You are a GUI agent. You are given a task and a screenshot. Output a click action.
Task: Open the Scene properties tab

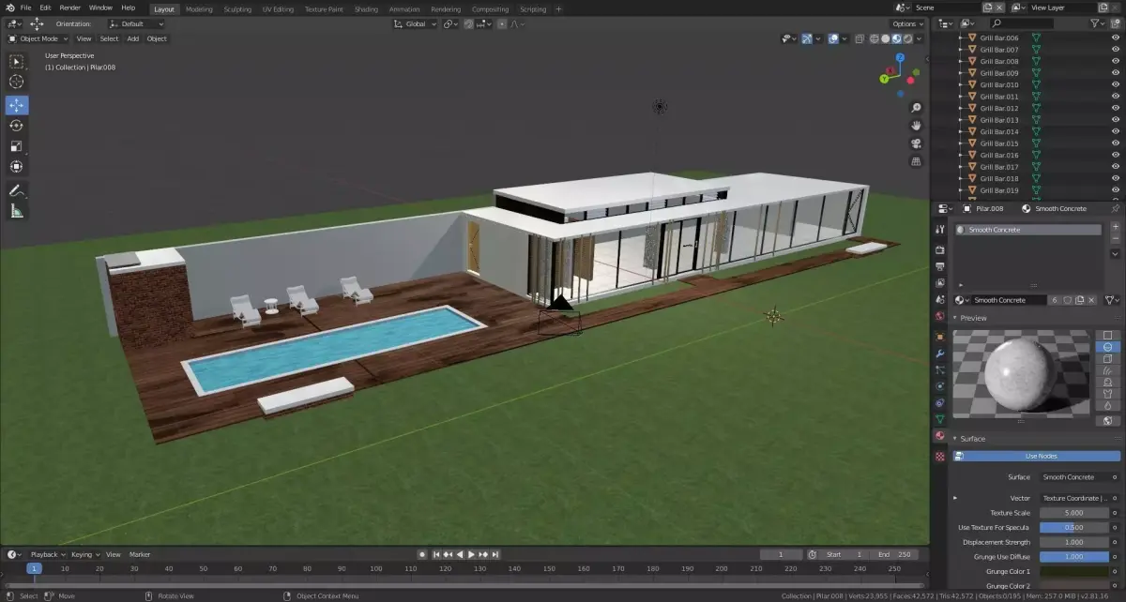click(939, 300)
